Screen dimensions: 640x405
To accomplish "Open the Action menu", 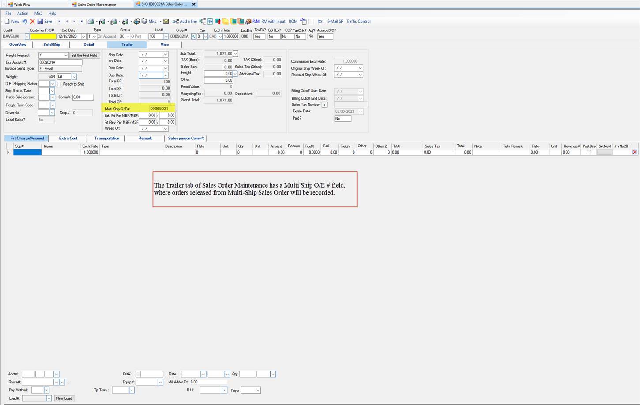I will click(23, 13).
